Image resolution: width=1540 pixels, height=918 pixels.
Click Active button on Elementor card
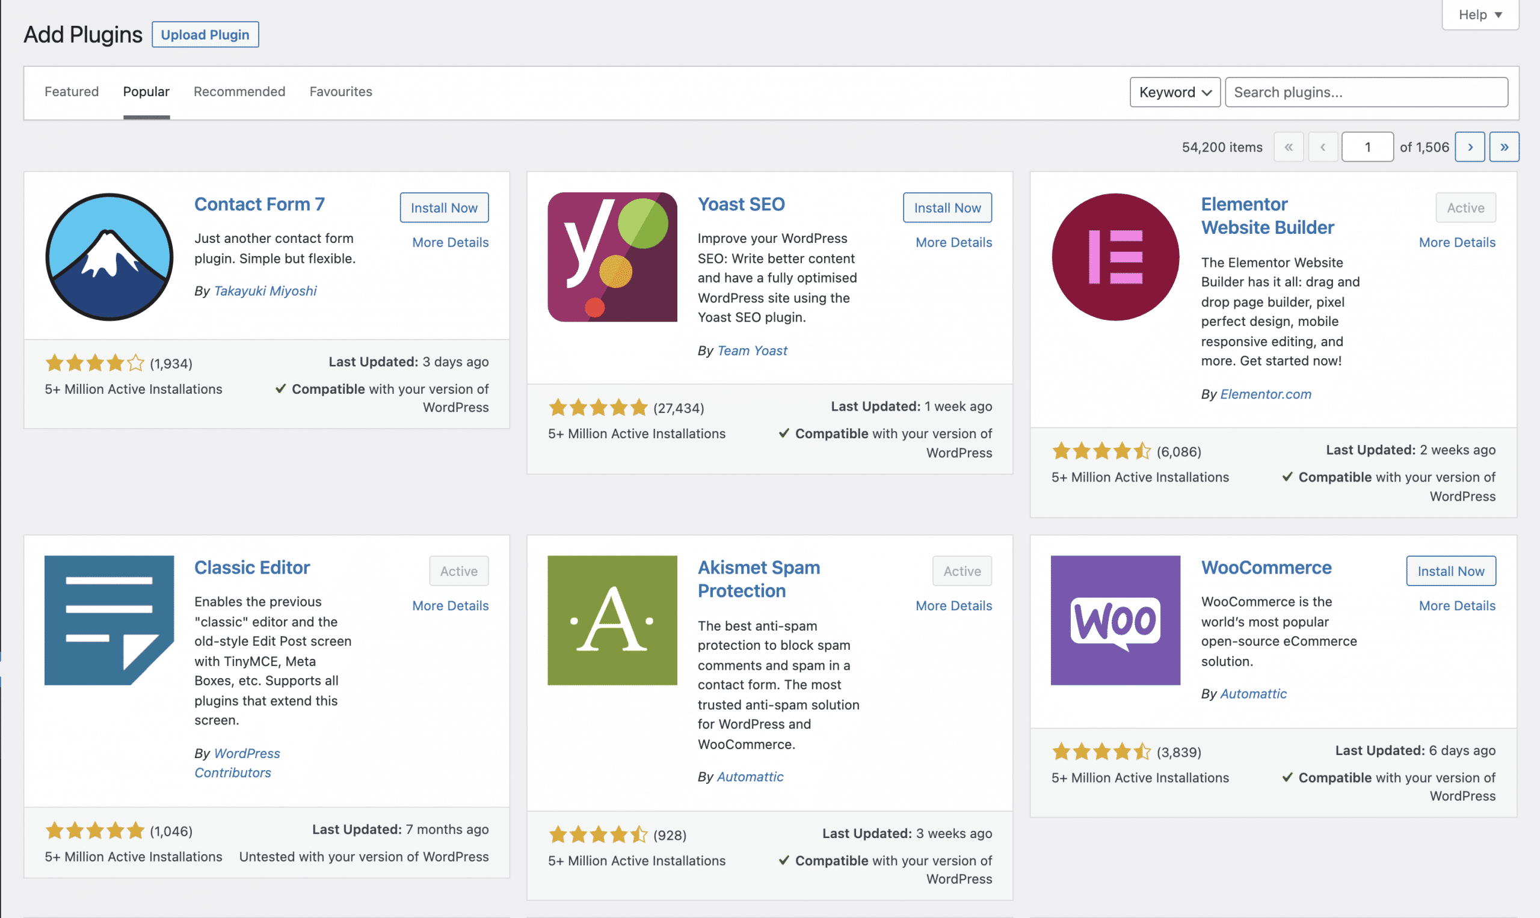coord(1465,207)
